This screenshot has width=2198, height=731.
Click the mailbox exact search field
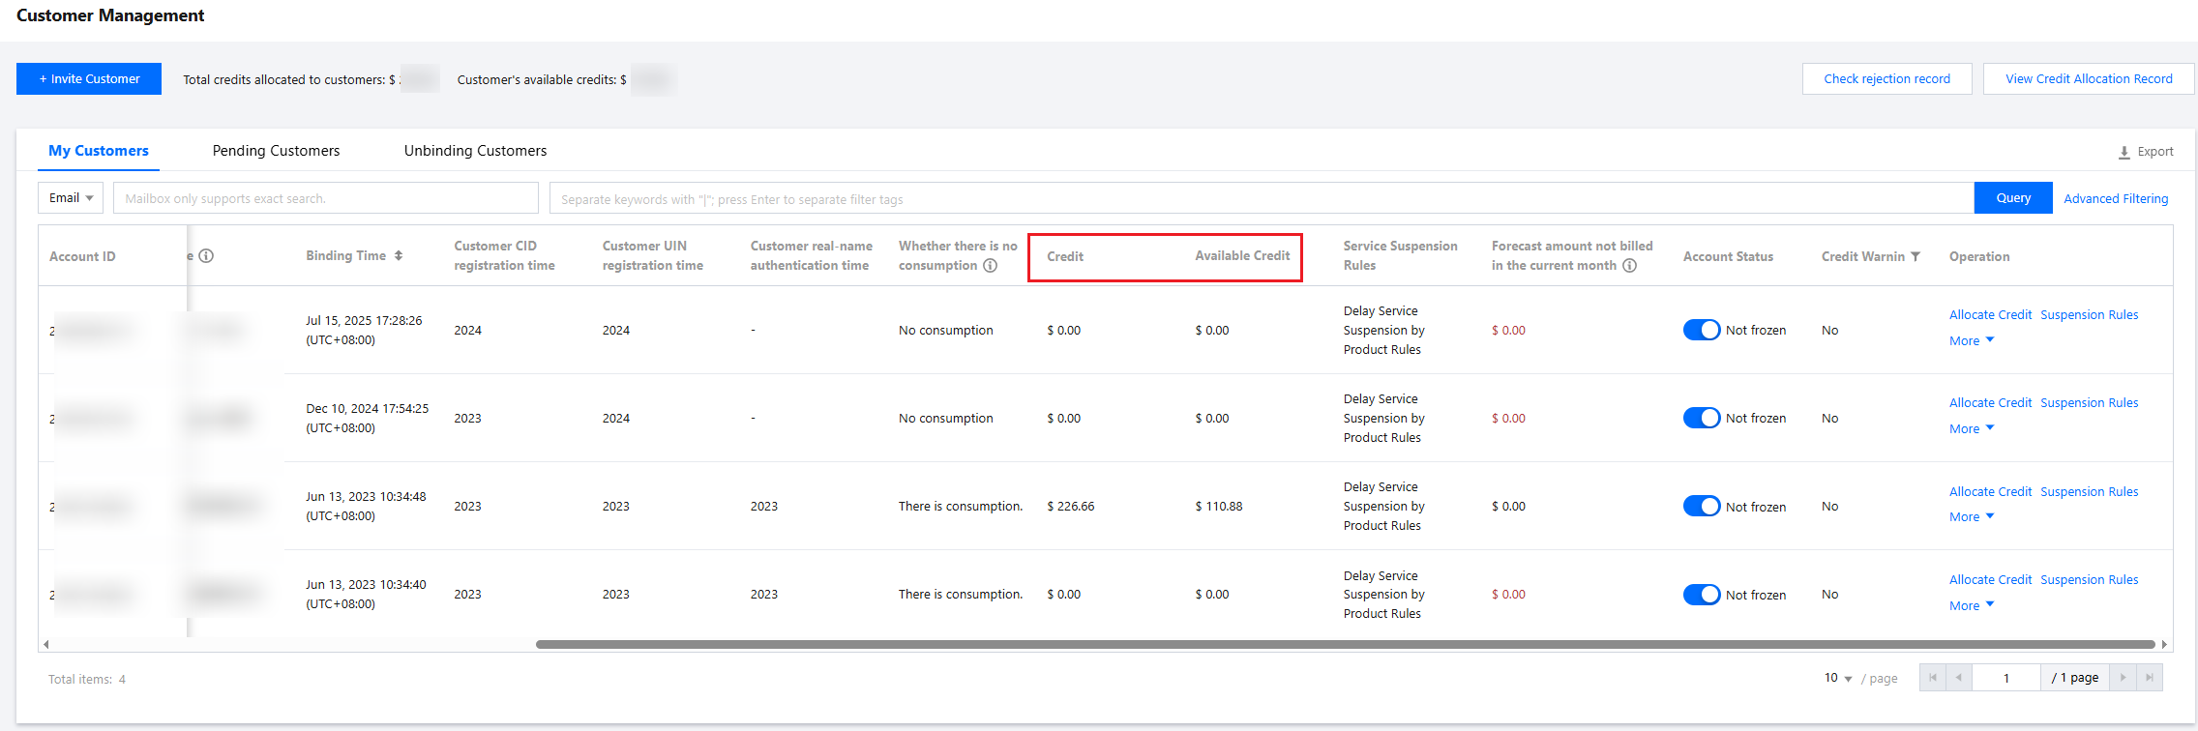pos(325,198)
